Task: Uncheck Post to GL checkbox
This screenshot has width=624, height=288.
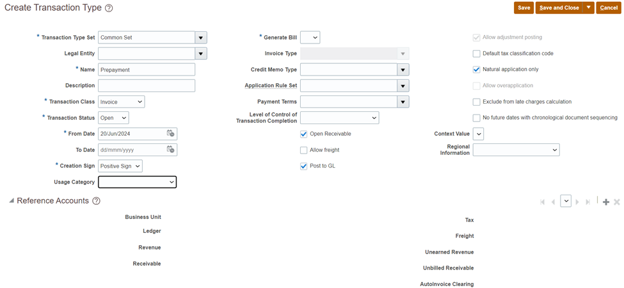Action: (303, 166)
